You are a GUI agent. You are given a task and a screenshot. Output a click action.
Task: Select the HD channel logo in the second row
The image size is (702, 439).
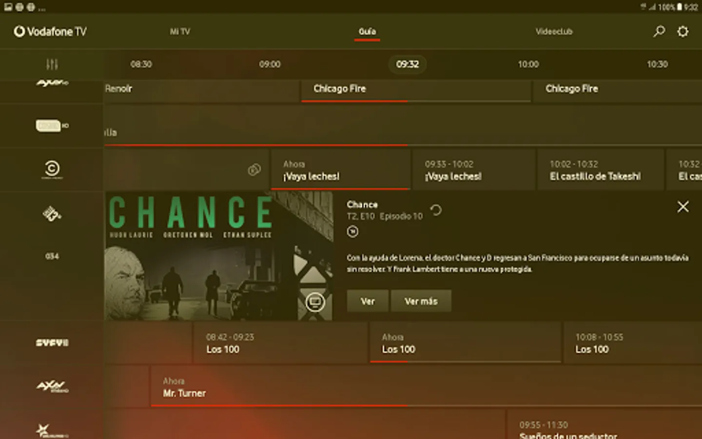(x=52, y=125)
